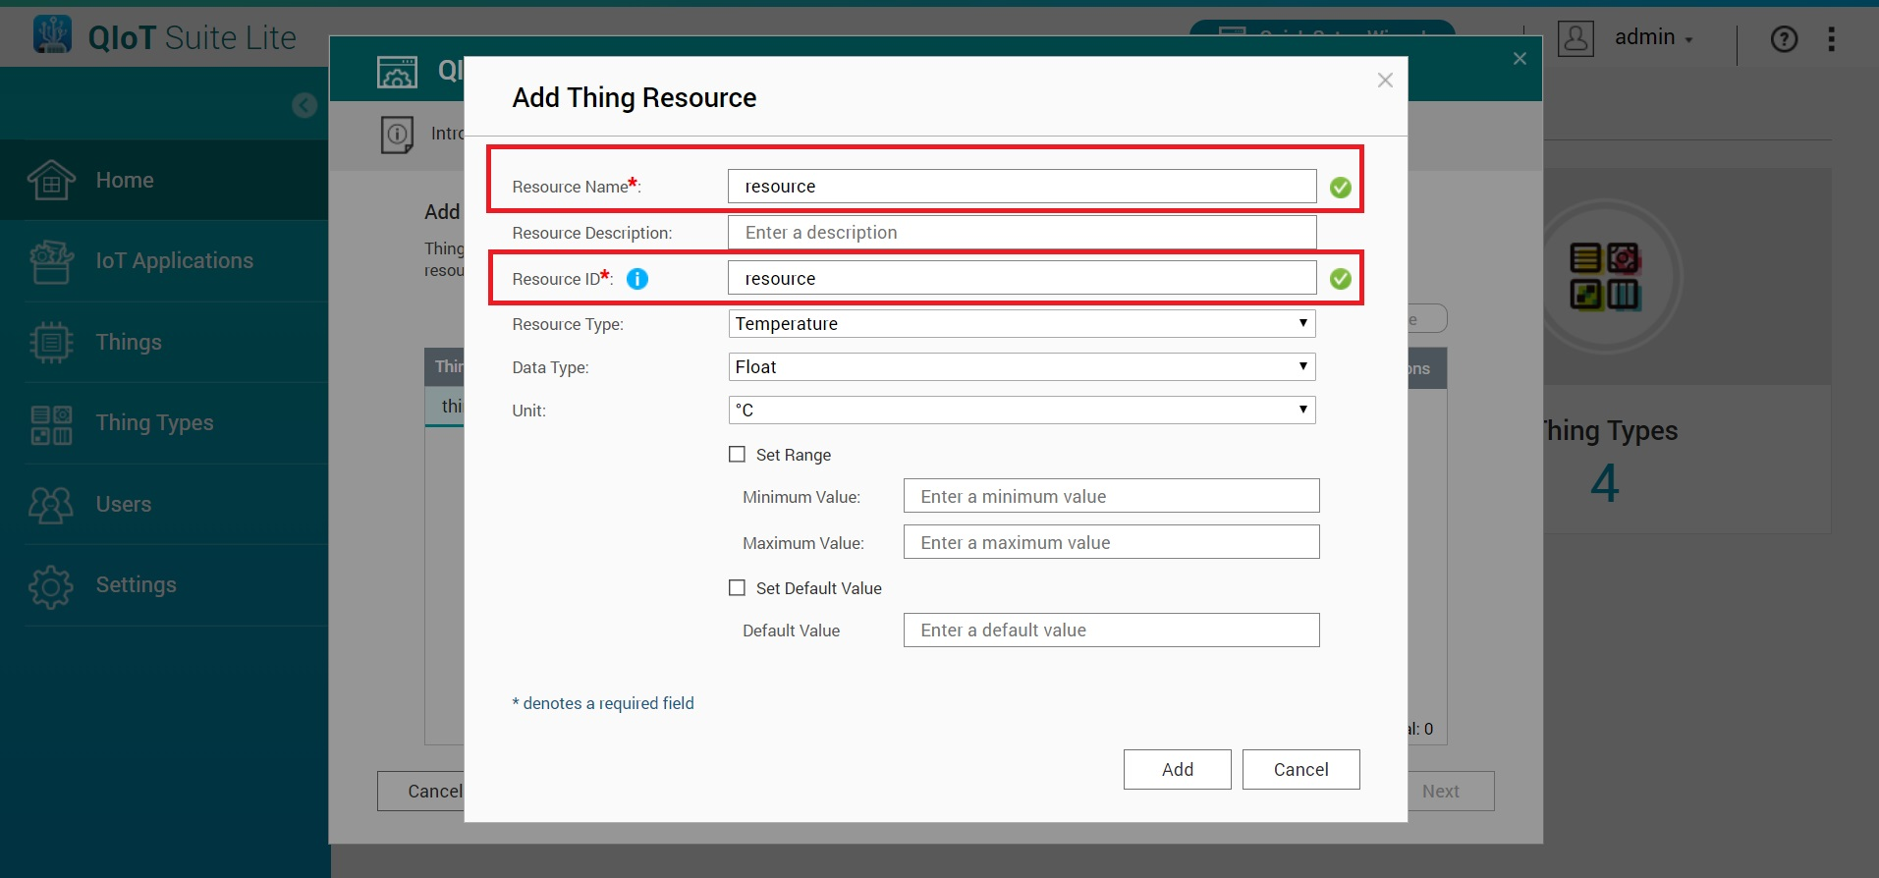Tick the Set Default Value checkbox

(737, 587)
